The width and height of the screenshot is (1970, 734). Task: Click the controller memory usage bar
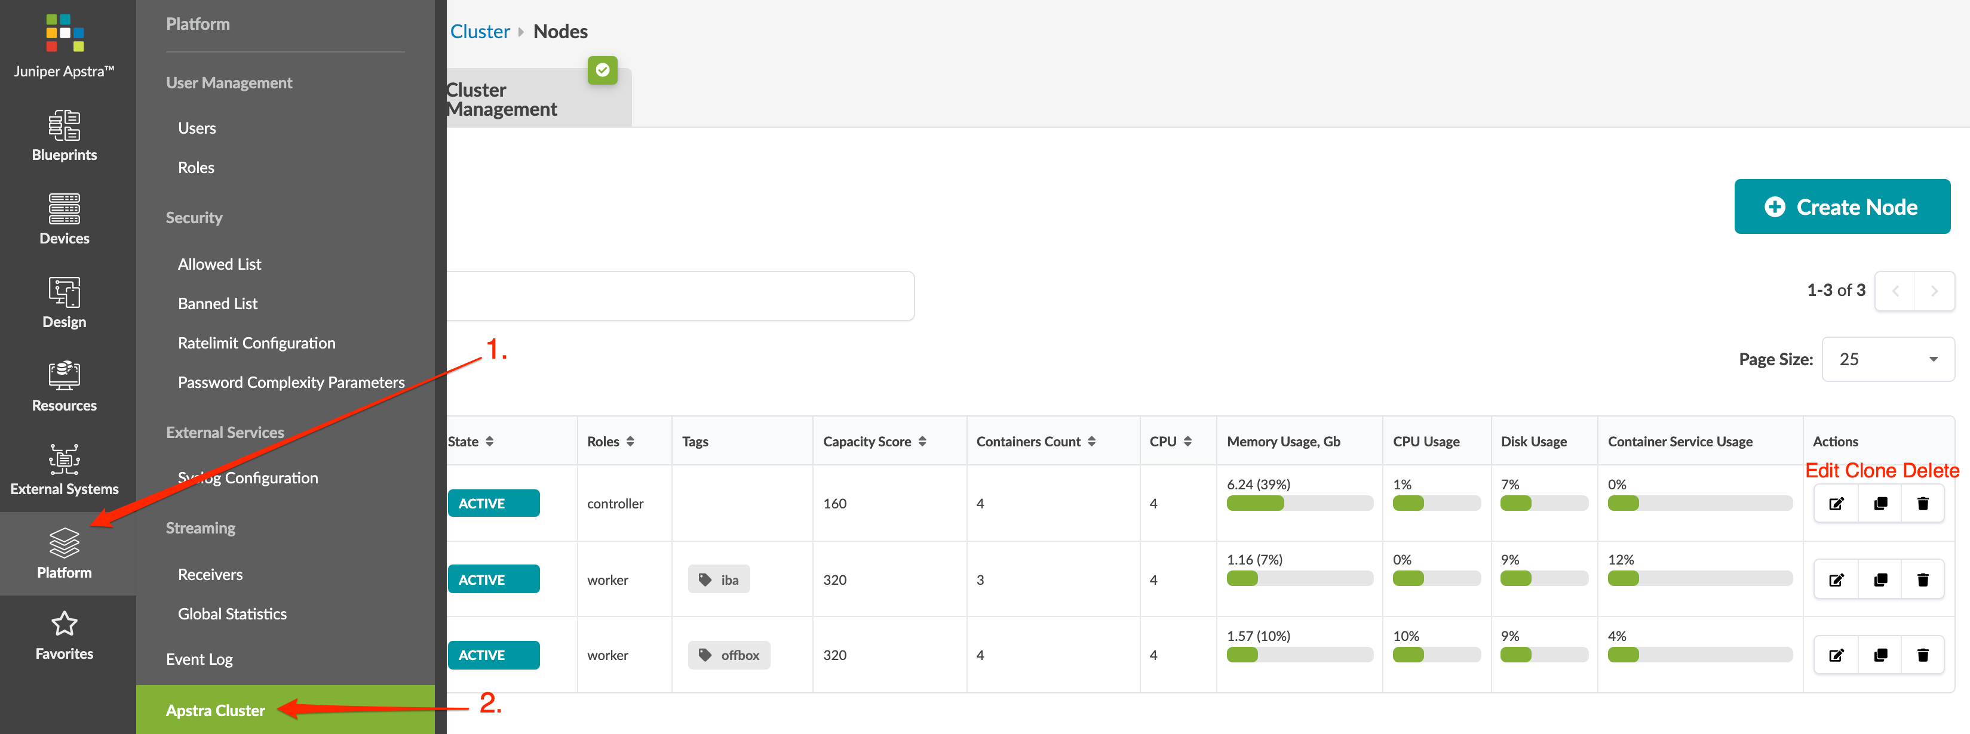tap(1299, 503)
